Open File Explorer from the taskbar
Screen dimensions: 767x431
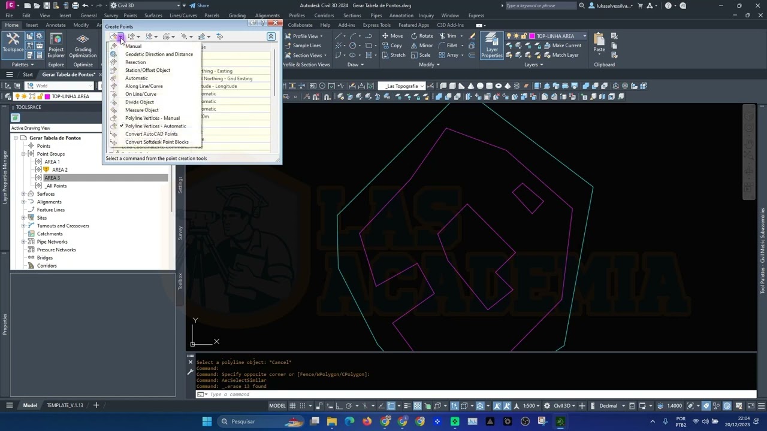pos(332,421)
